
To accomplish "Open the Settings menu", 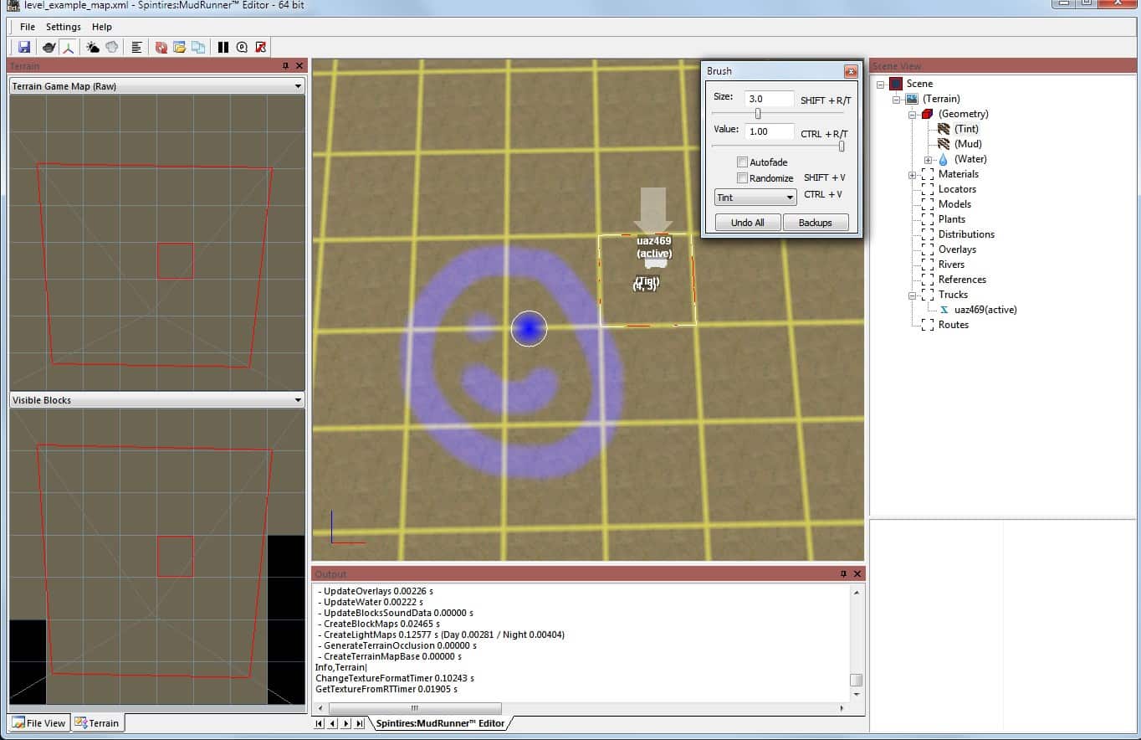I will pos(64,27).
